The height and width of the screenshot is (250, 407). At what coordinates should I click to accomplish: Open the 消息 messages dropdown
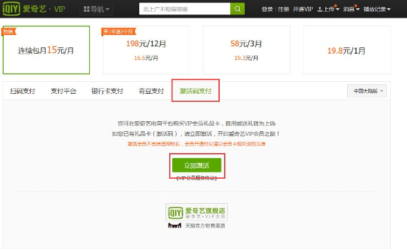(351, 9)
